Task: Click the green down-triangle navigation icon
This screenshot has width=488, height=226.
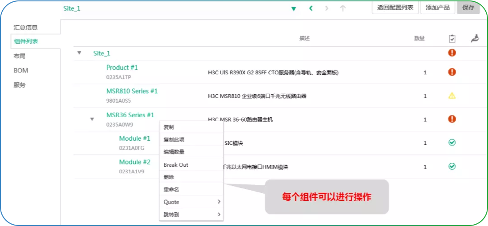Action: point(293,9)
